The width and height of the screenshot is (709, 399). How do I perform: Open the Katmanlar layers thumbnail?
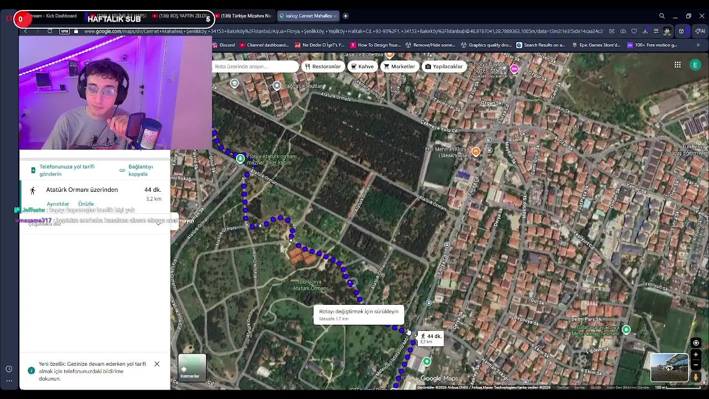(192, 368)
